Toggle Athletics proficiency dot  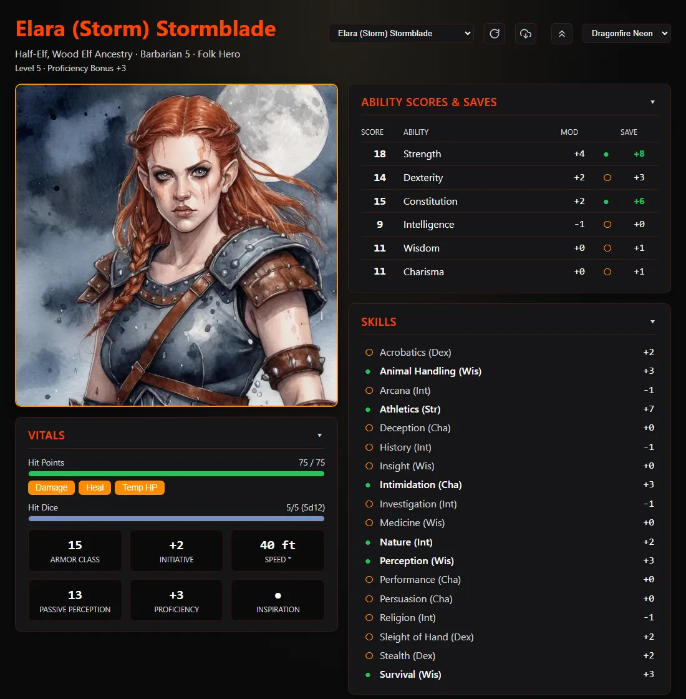(x=368, y=409)
